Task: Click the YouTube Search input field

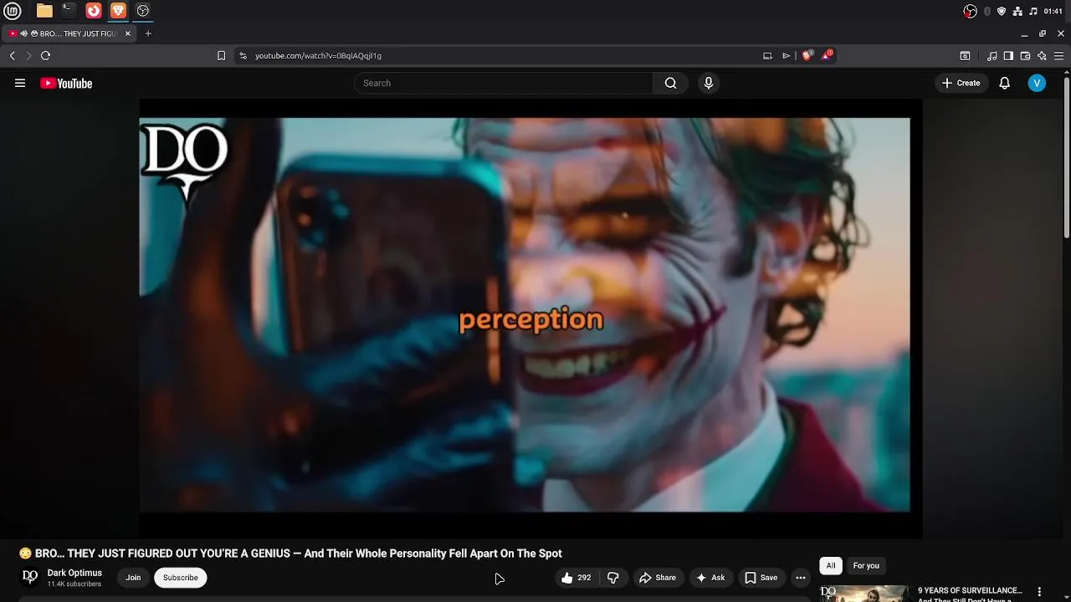Action: click(x=503, y=83)
